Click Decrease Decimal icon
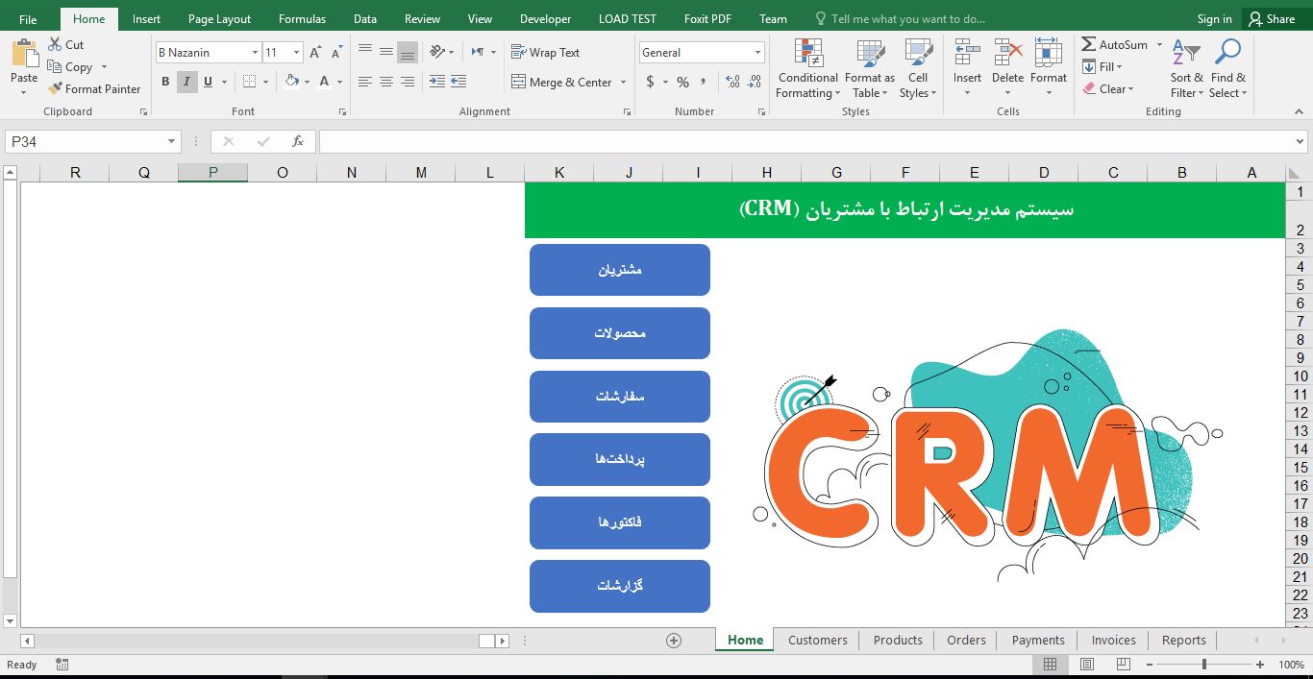1313x679 pixels. tap(755, 82)
